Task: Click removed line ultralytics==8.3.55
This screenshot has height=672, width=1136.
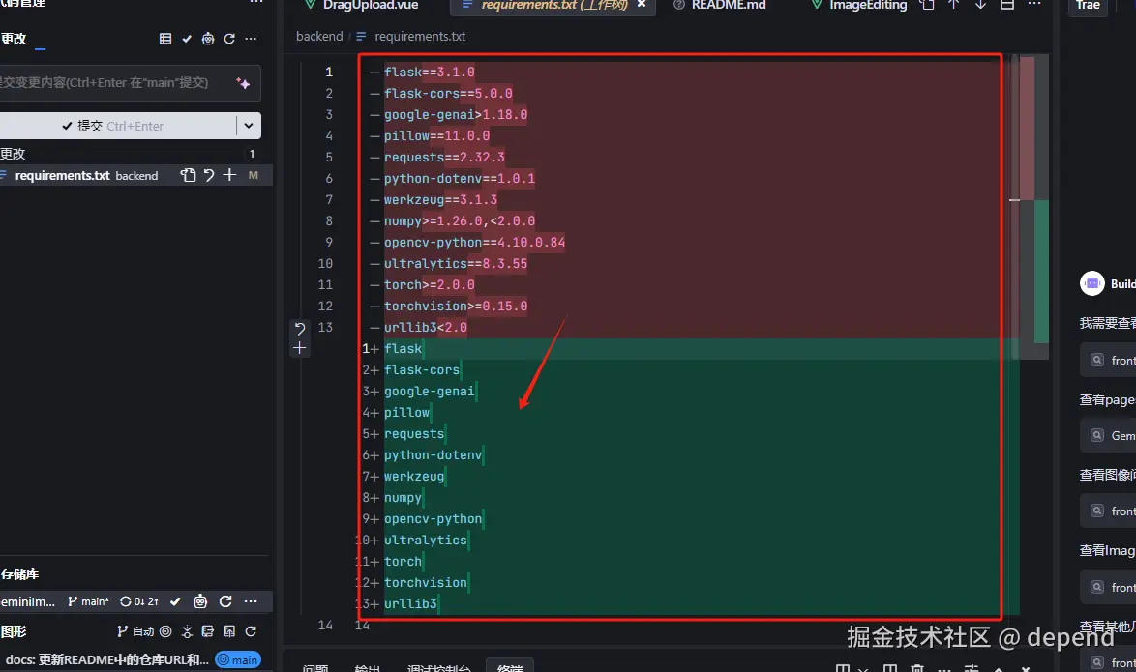Action: pos(456,264)
